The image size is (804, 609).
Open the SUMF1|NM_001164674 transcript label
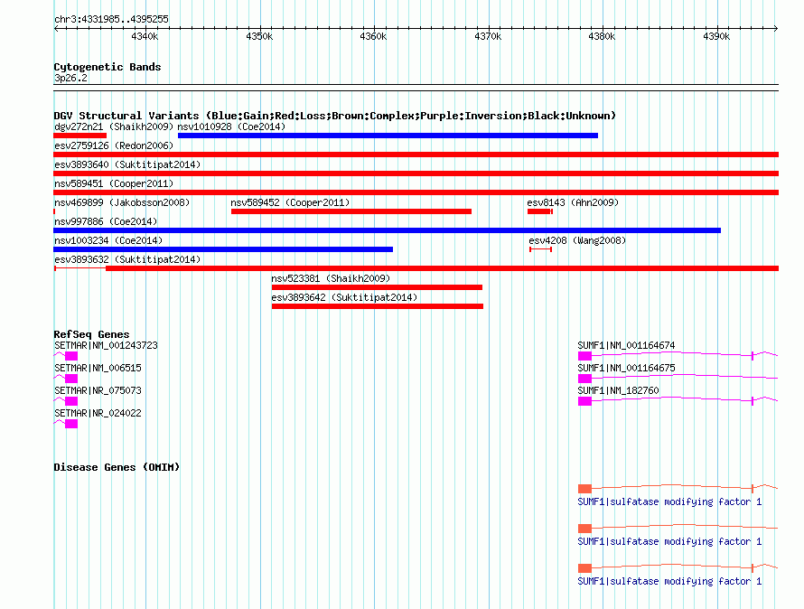(626, 345)
